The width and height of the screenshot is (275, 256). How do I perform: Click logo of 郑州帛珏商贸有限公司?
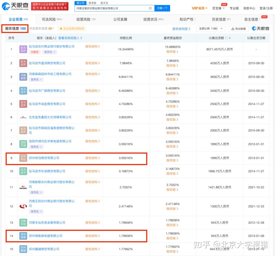(23, 158)
